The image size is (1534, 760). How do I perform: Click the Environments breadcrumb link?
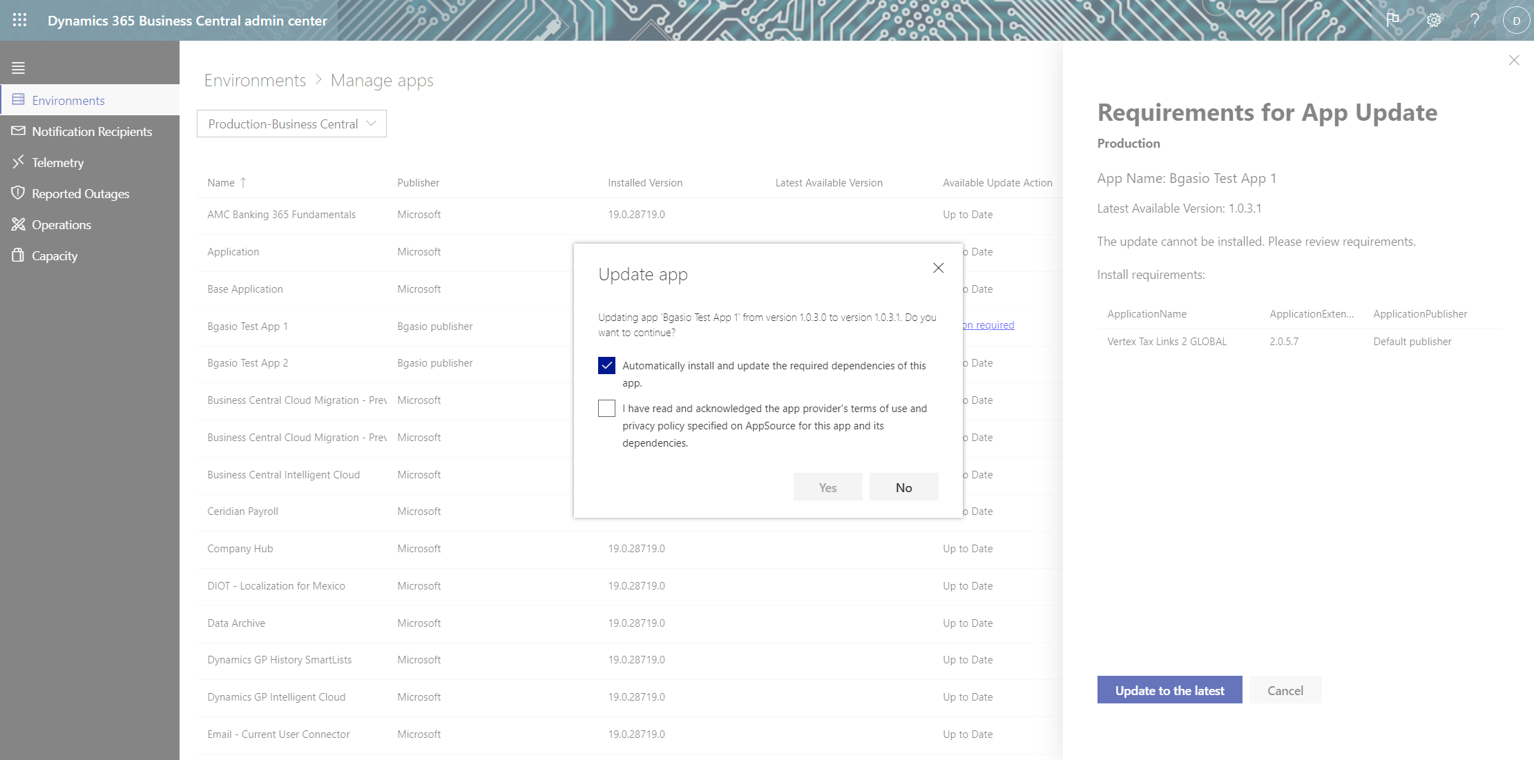coord(255,80)
